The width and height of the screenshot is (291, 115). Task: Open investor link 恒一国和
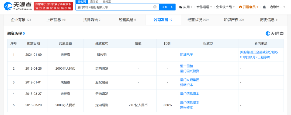[x=186, y=66]
